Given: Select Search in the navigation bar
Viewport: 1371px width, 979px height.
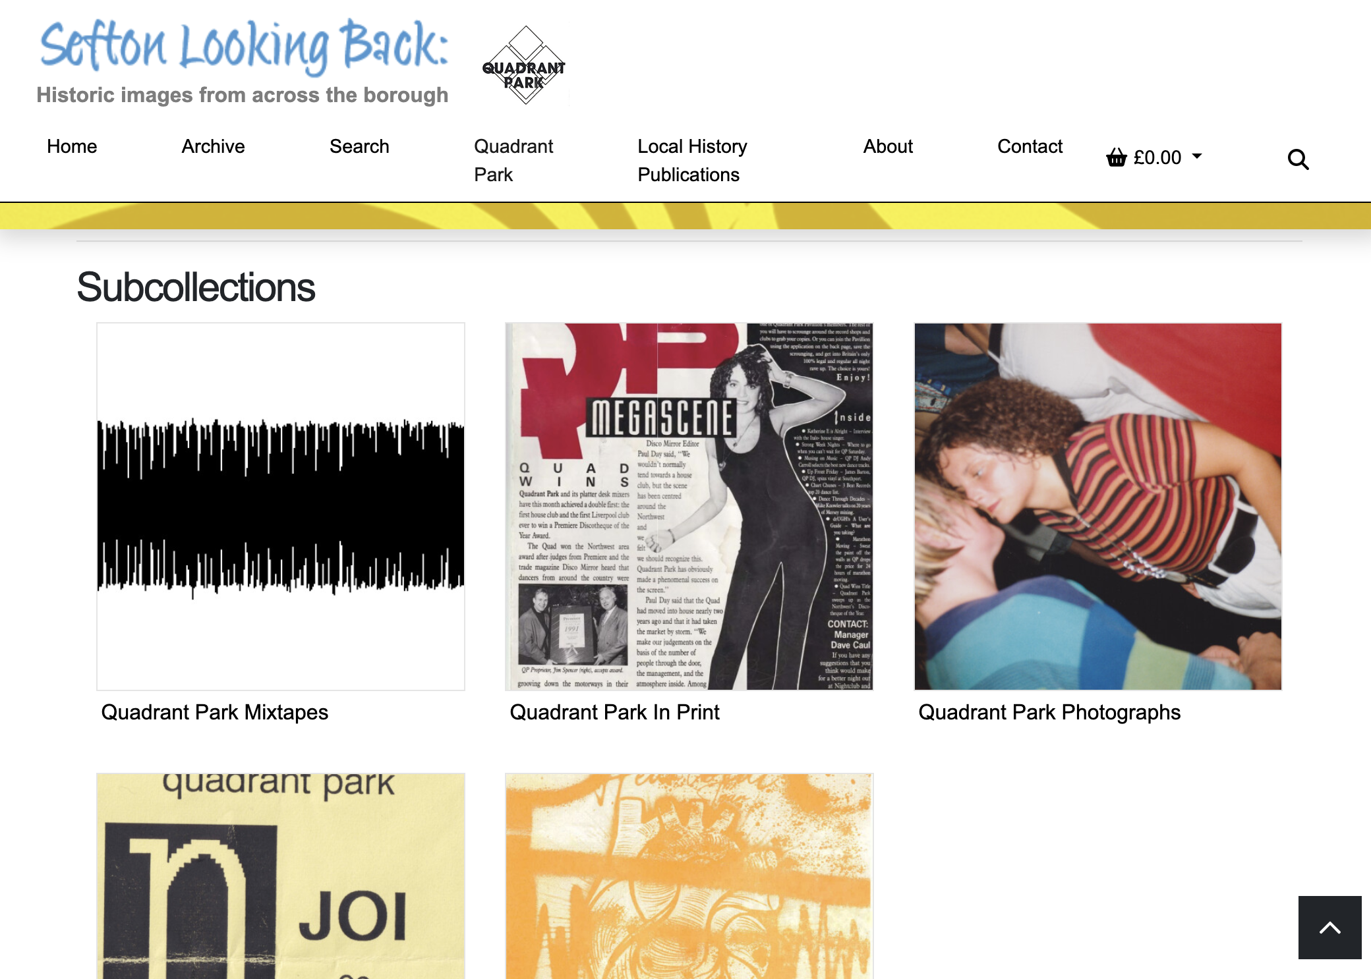Looking at the screenshot, I should coord(359,146).
